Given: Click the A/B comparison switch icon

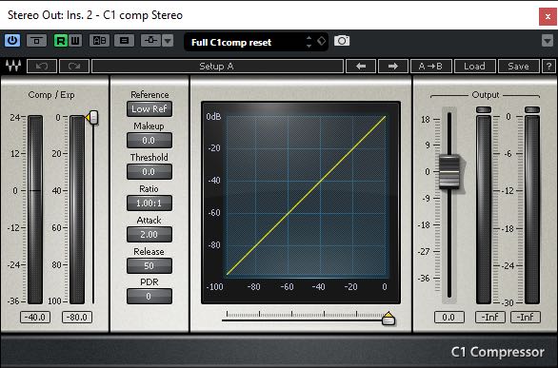Looking at the screenshot, I should point(99,41).
